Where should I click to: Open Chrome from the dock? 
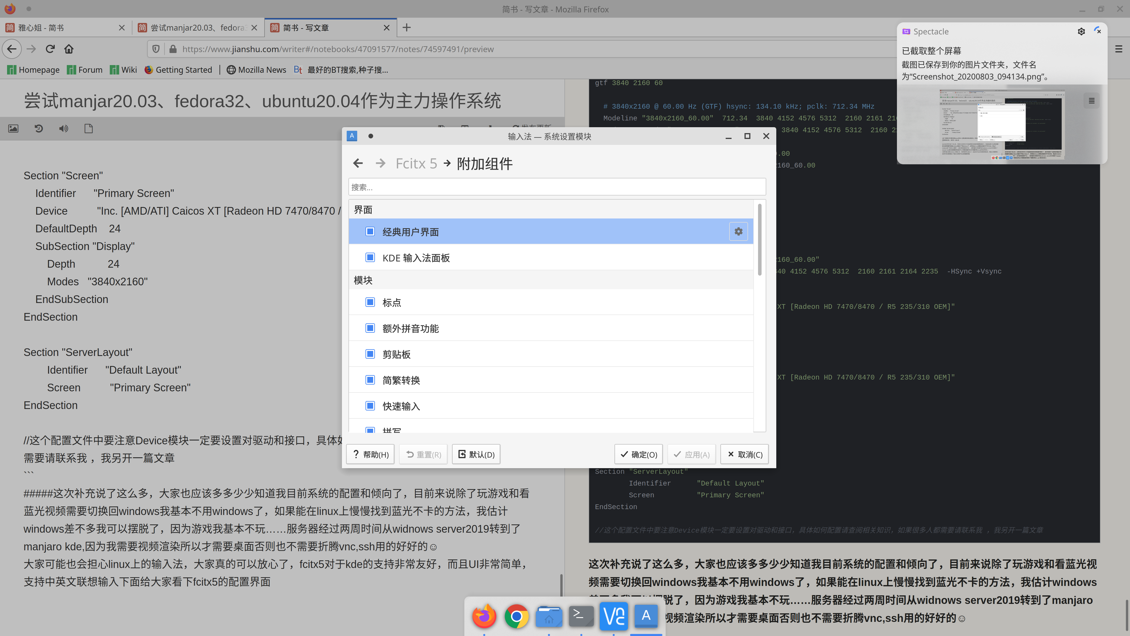click(516, 616)
